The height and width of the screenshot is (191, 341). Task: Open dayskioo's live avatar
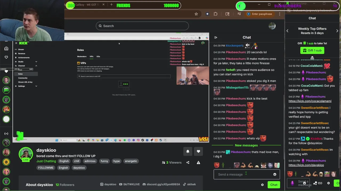coord(26,154)
